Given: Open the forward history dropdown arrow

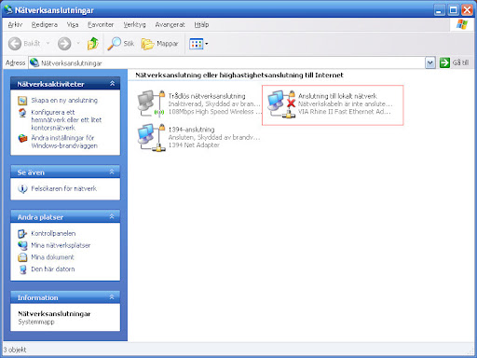Looking at the screenshot, I should (78, 43).
